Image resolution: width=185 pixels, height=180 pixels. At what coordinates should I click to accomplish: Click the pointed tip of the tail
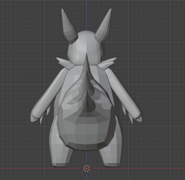(86, 58)
